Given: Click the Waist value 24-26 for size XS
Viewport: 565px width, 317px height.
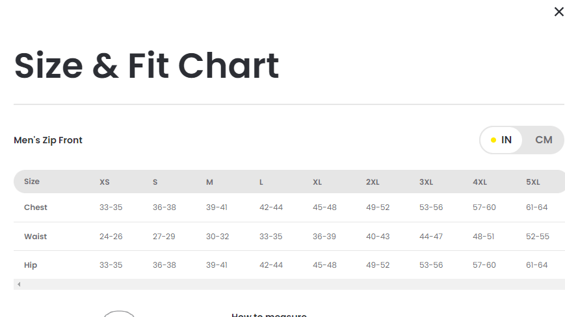Looking at the screenshot, I should coord(111,237).
